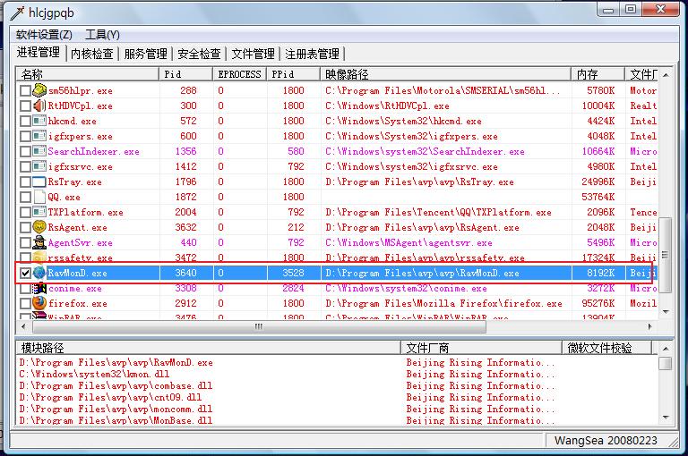Click the TXPlatform.exe process icon
The image size is (688, 456).
tap(39, 212)
